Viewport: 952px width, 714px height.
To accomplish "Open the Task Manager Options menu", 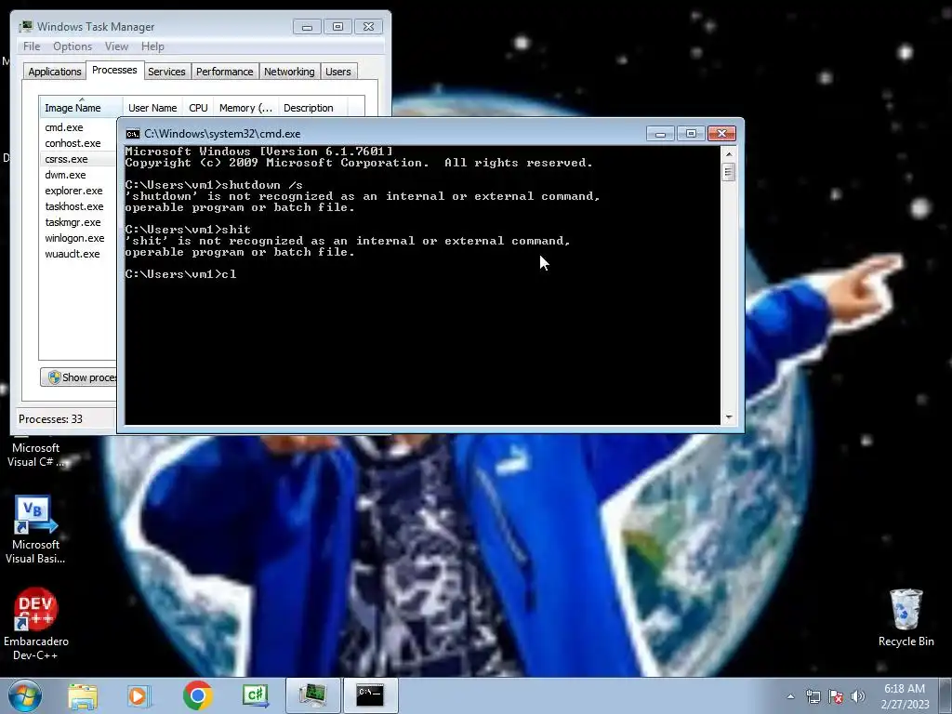I will [x=73, y=46].
